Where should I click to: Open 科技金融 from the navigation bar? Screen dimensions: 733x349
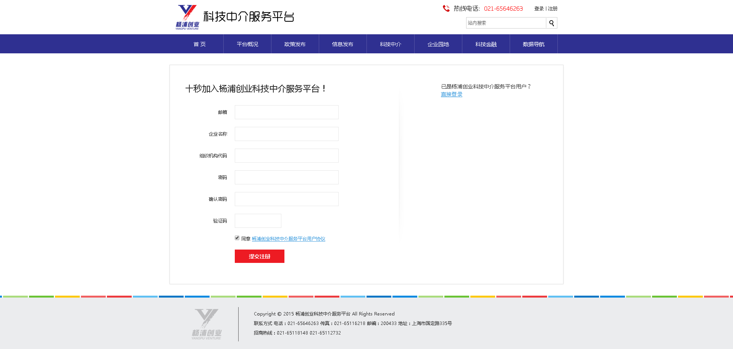pyautogui.click(x=486, y=44)
